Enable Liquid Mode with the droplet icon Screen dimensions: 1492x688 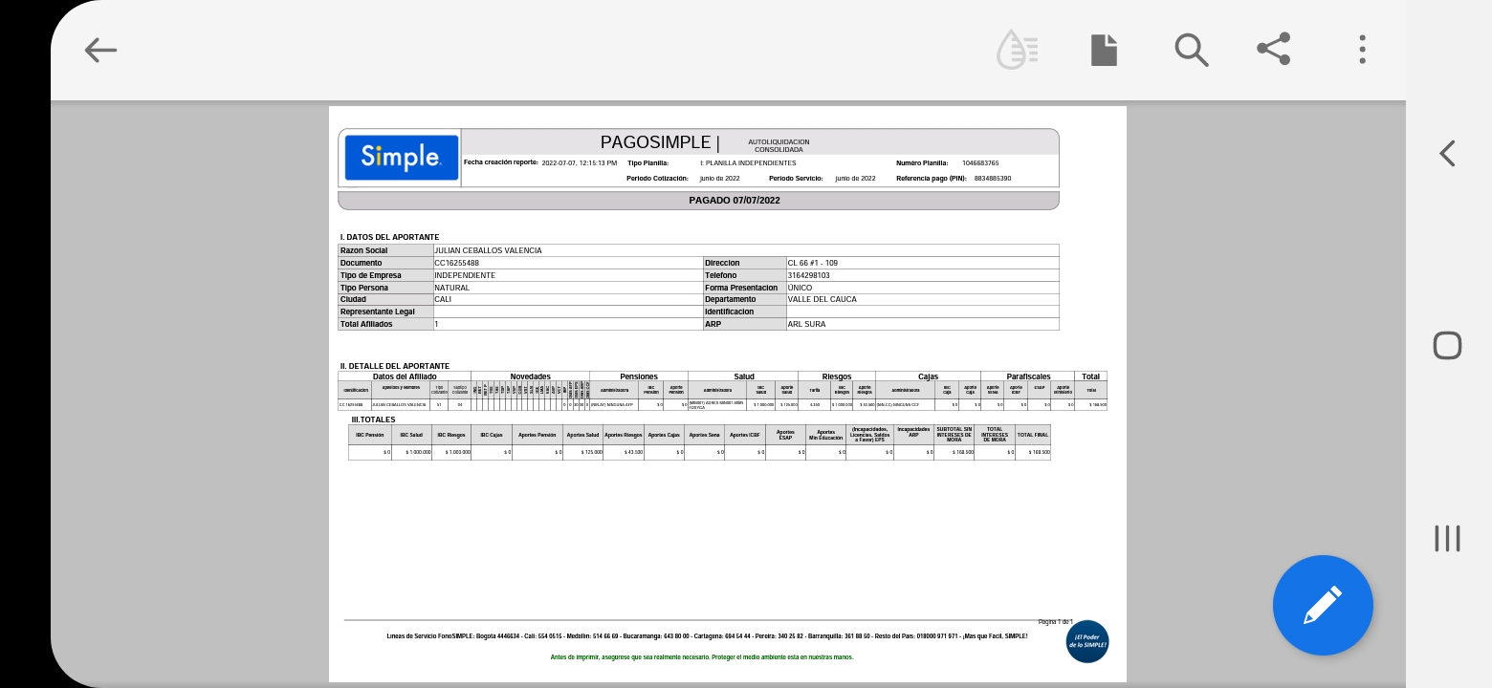pos(1017,50)
